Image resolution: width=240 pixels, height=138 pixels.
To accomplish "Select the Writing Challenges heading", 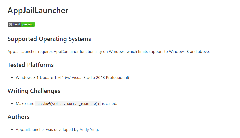I will pos(34,91).
